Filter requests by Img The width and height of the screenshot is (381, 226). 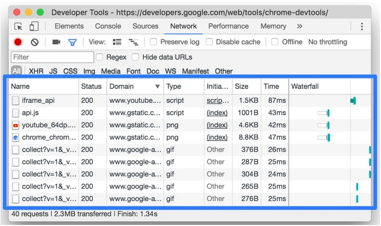[89, 71]
